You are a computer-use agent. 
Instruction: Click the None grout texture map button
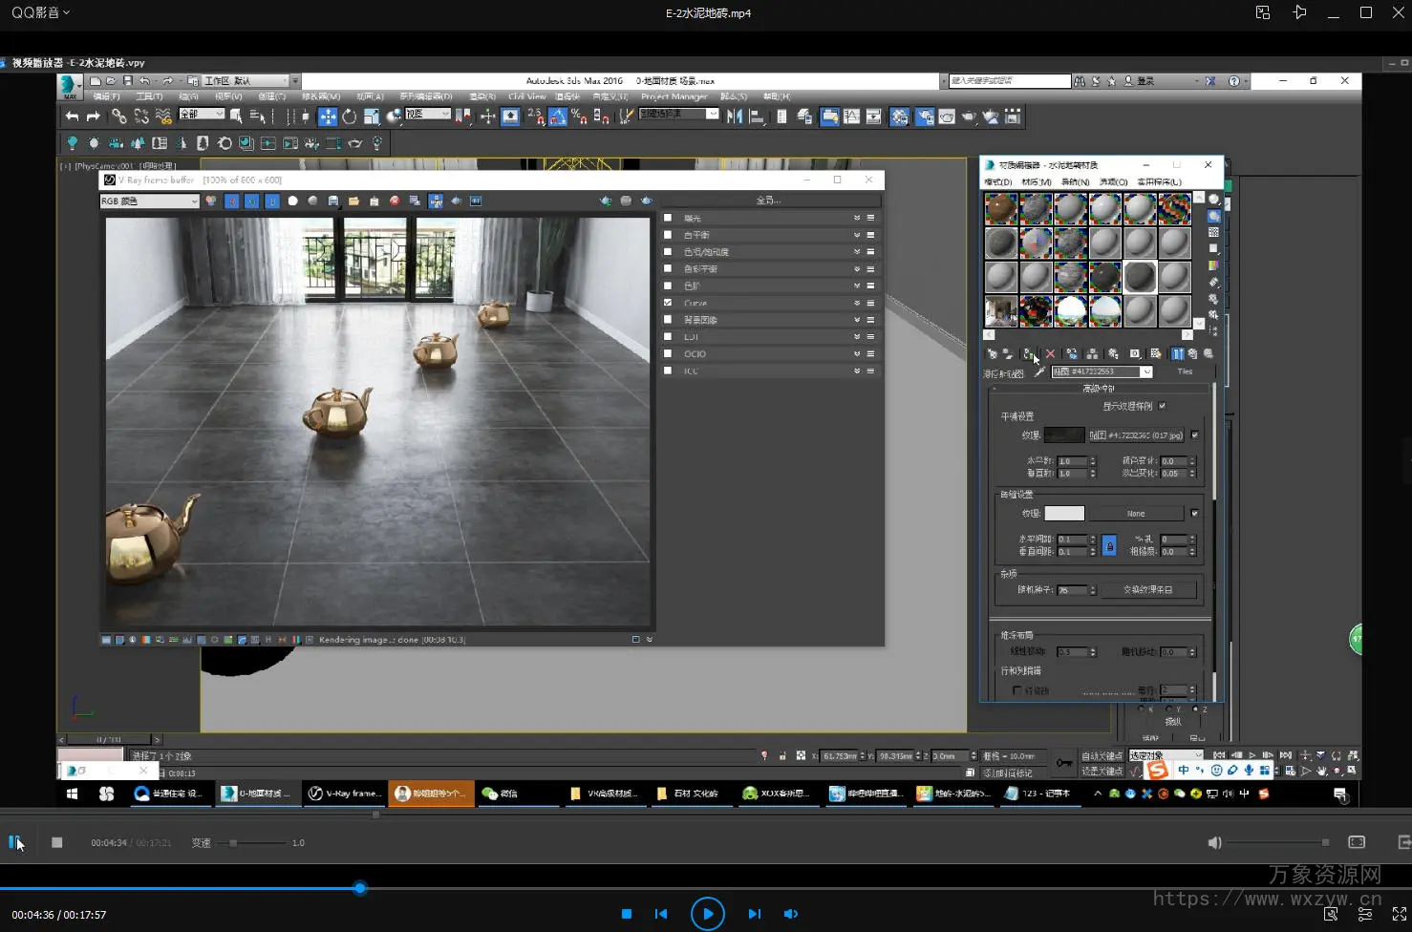[x=1136, y=514]
